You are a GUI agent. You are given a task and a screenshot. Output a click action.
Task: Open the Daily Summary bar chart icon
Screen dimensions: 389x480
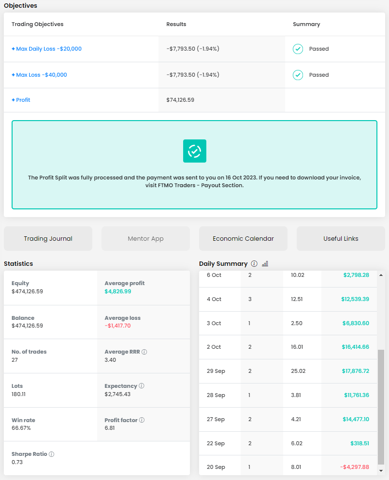pos(265,263)
